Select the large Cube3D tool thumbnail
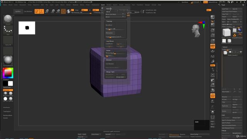Viewport: 247px width, 139px height. 227,32
